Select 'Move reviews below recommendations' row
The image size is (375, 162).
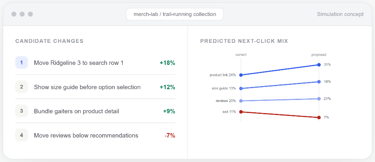coord(95,135)
